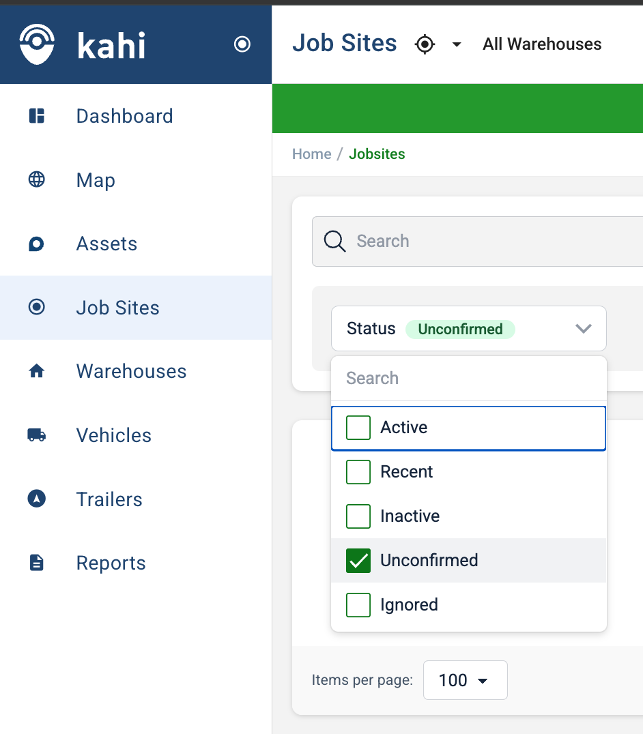Select the Ignored option label
643x734 pixels.
(x=409, y=605)
